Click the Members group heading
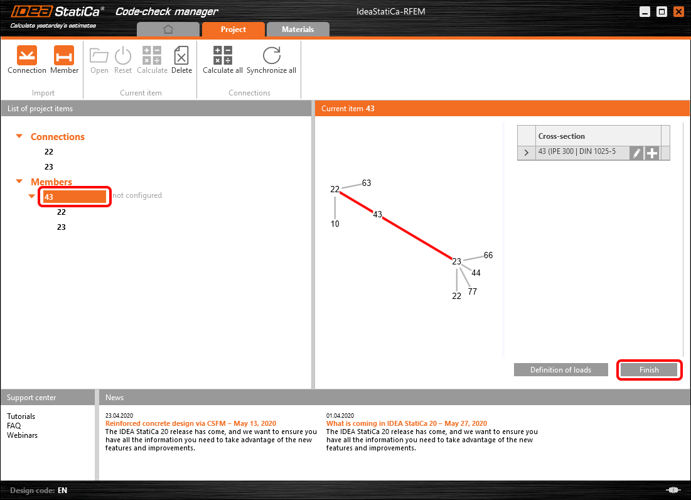Viewport: 691px width, 500px height. tap(51, 182)
